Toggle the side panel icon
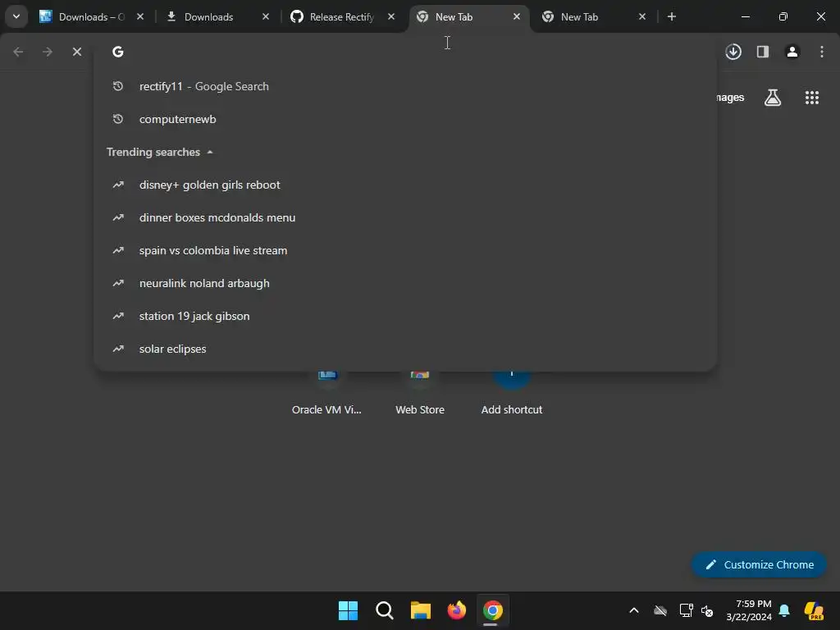Screen dimensions: 840x630 (x=763, y=52)
